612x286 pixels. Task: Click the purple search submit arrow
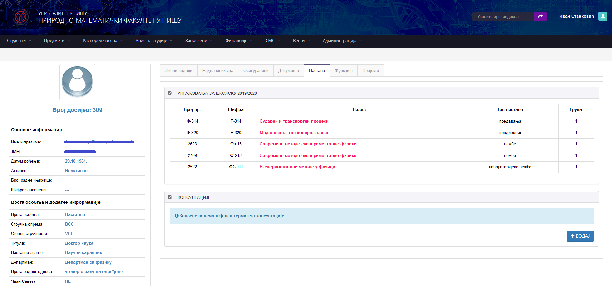tap(540, 16)
